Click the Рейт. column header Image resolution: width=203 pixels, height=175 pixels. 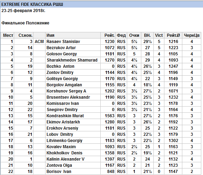coord(108,35)
